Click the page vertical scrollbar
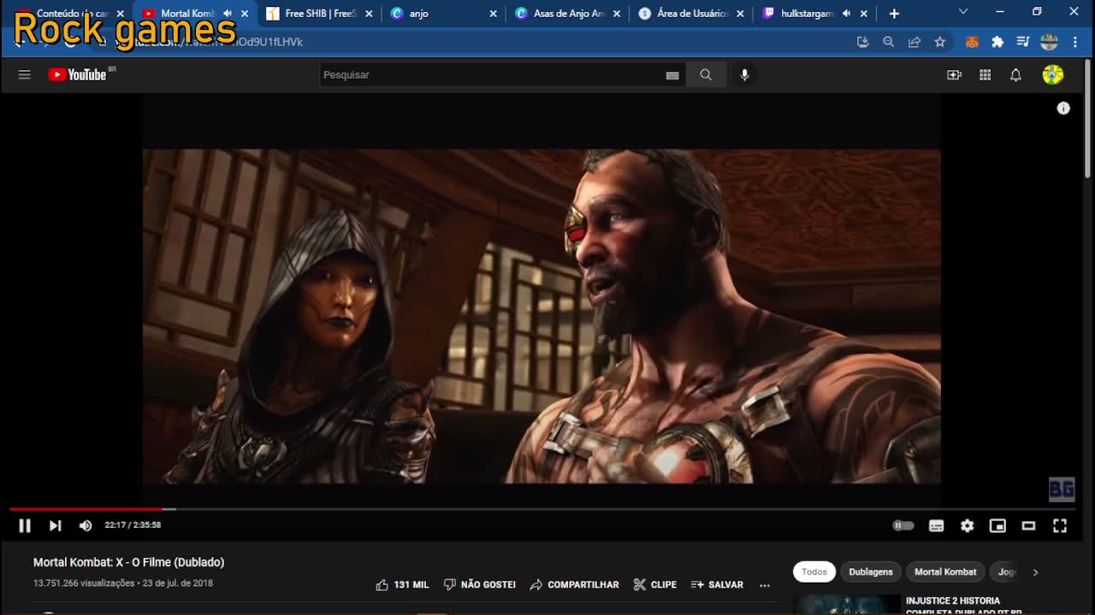1095x615 pixels. pyautogui.click(x=1088, y=120)
